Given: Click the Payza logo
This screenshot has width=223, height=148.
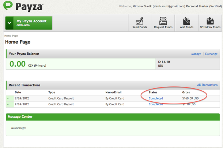Looking at the screenshot, I should [x=23, y=6].
